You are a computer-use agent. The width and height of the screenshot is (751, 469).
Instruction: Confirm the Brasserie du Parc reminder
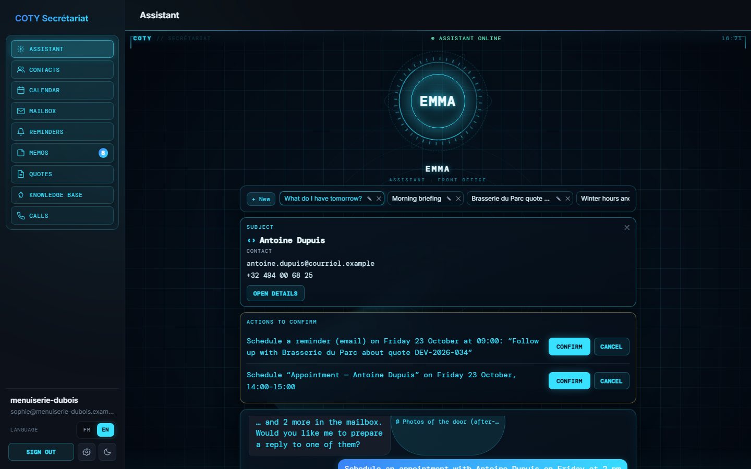point(569,347)
